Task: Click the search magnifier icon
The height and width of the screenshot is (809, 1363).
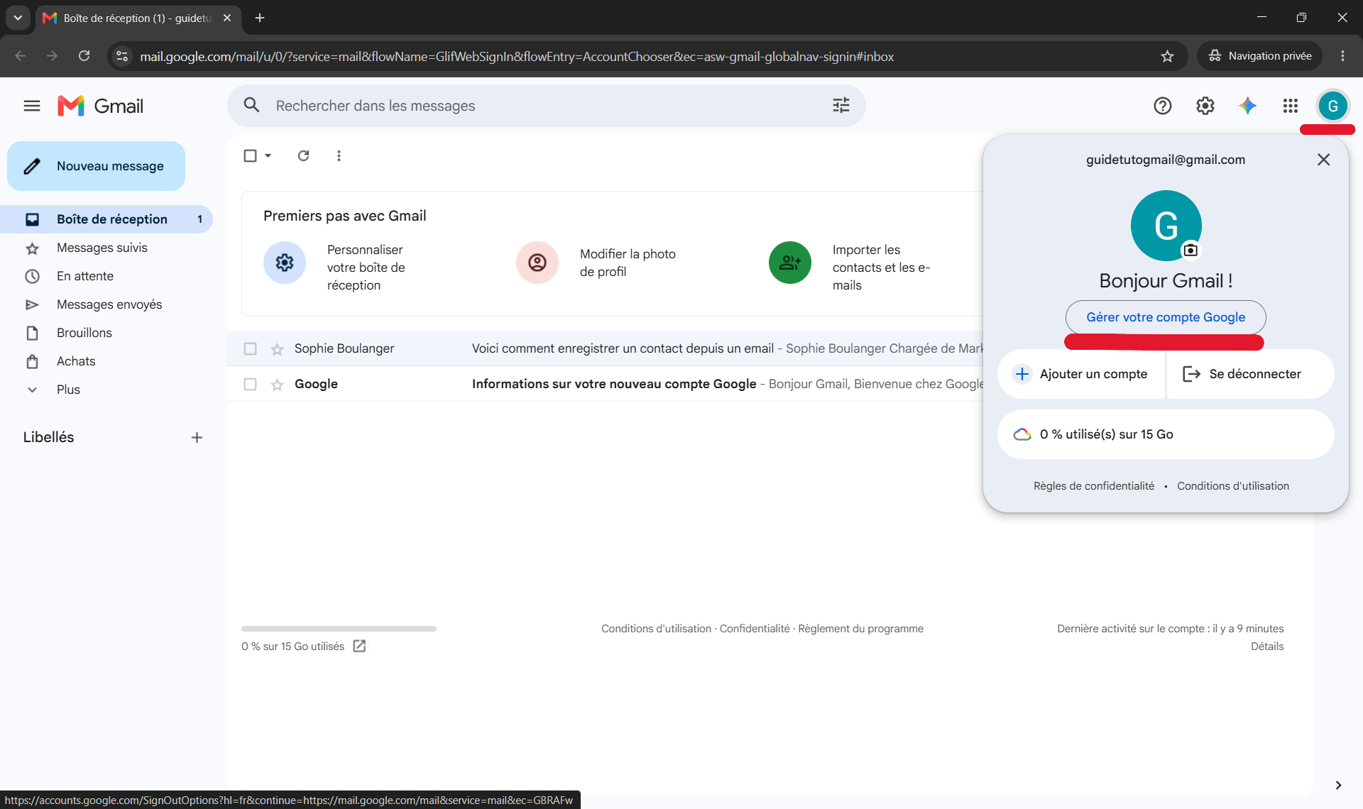Action: pos(251,106)
